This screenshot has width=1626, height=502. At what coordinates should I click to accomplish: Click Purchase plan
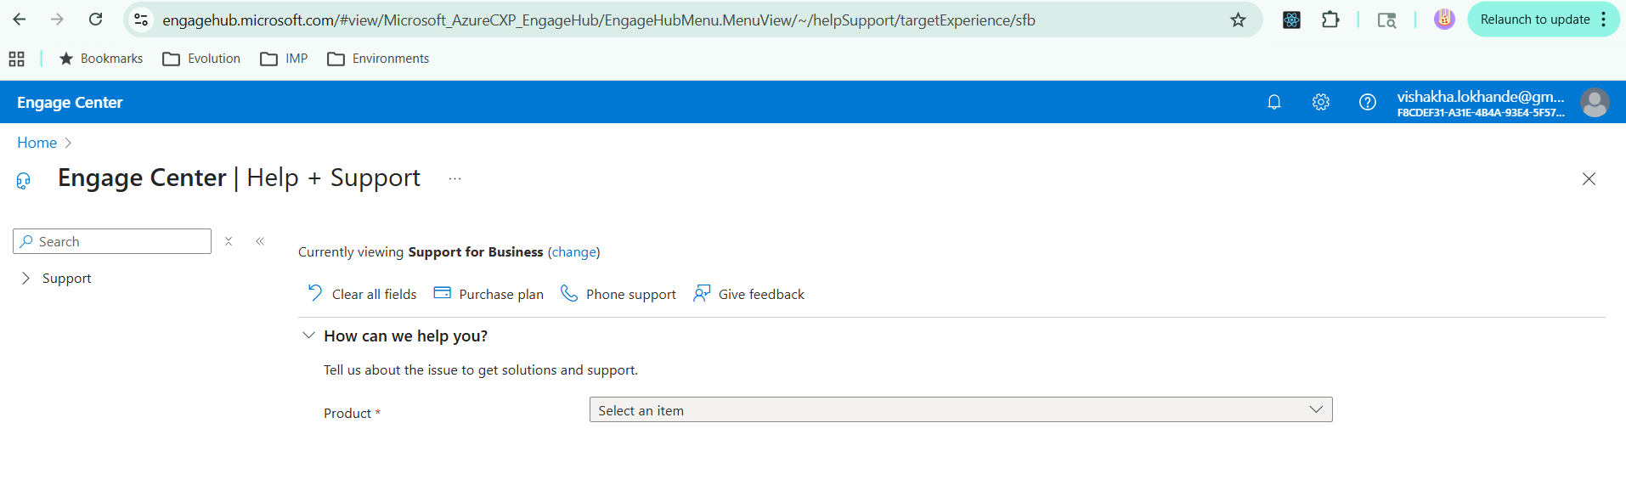point(488,294)
